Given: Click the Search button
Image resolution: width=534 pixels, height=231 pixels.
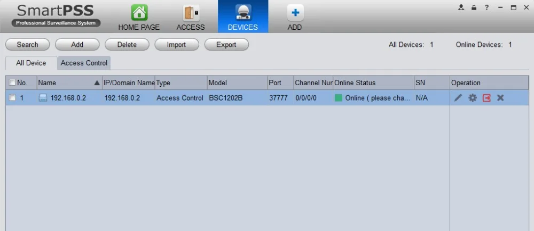Looking at the screenshot, I should coord(28,44).
